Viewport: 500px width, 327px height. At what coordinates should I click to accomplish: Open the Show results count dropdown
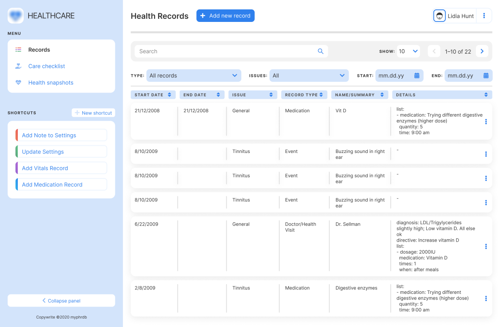(x=408, y=51)
